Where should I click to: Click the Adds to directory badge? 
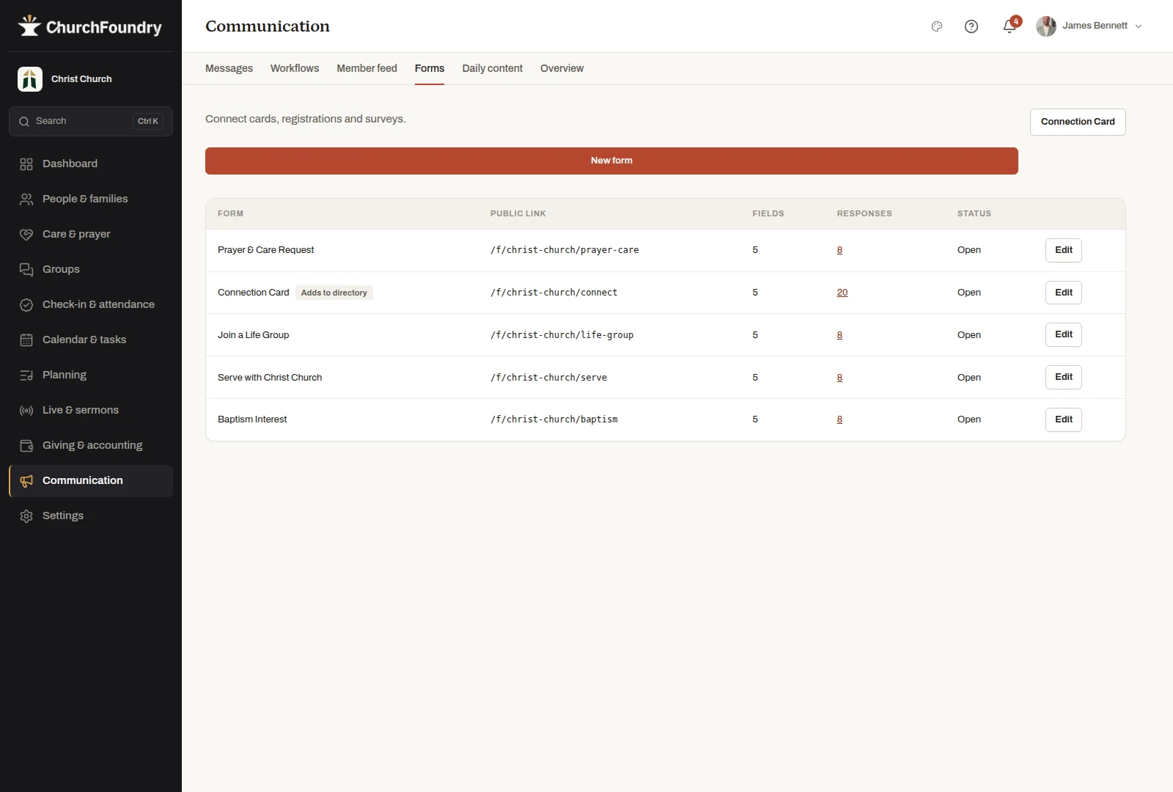[x=334, y=293]
